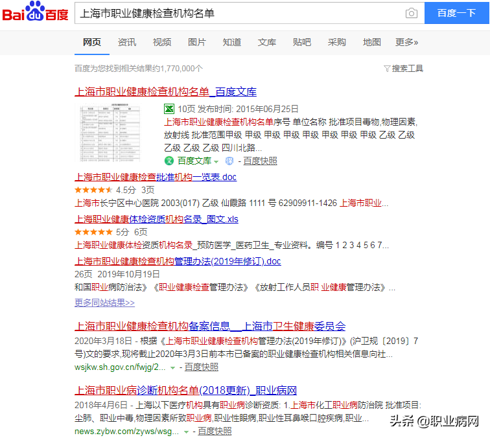Image resolution: width=490 pixels, height=438 pixels.
Task: Open 上海职业健康体检资质机构名录_图文.xls link
Action: [x=156, y=219]
